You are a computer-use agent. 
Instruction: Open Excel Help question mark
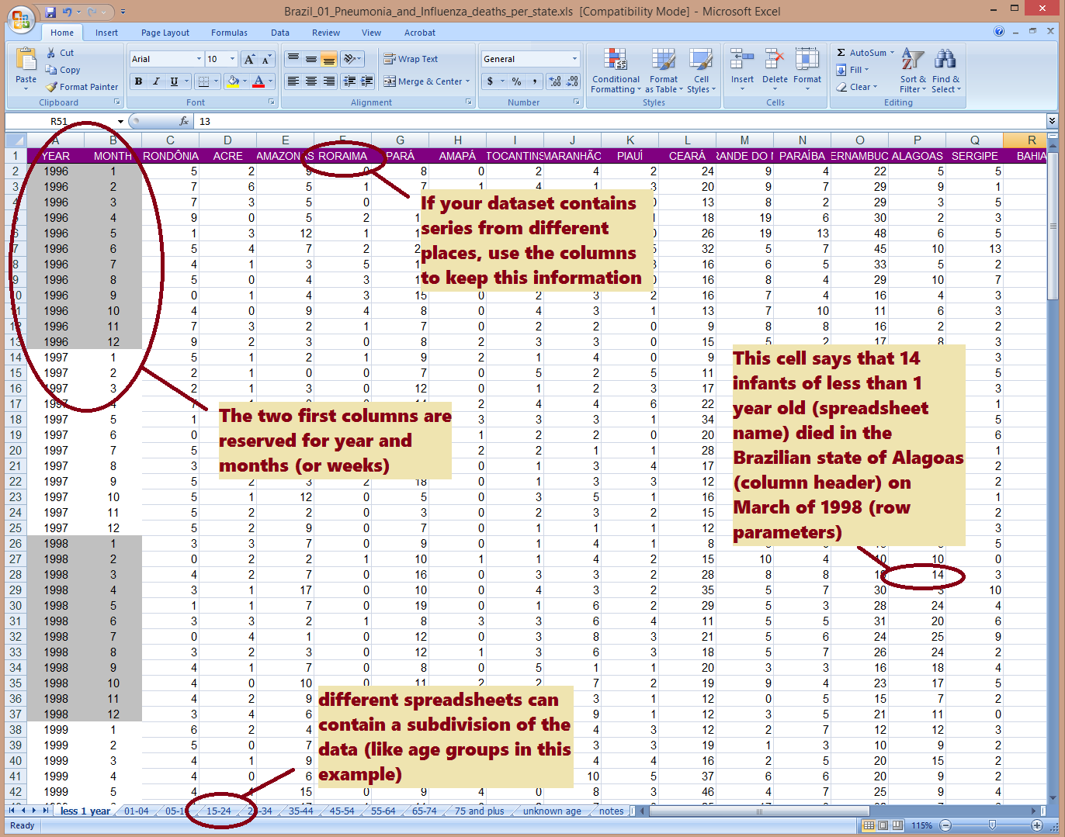coord(999,32)
